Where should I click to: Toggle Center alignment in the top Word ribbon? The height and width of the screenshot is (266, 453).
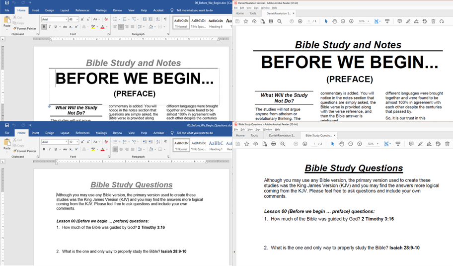pos(121,27)
